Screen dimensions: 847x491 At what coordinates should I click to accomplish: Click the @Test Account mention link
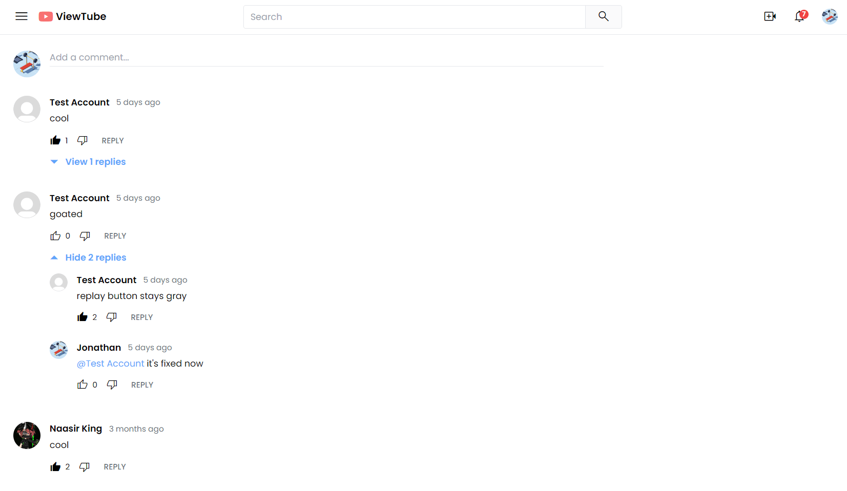tap(111, 364)
